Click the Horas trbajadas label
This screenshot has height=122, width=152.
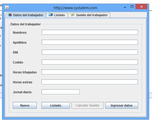pos(25,72)
